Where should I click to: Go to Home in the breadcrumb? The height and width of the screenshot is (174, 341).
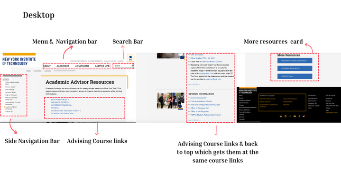(x=28, y=71)
